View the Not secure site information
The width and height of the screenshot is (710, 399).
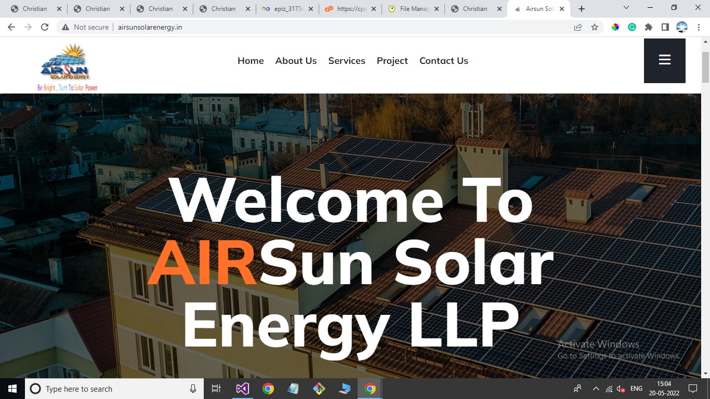coord(85,27)
